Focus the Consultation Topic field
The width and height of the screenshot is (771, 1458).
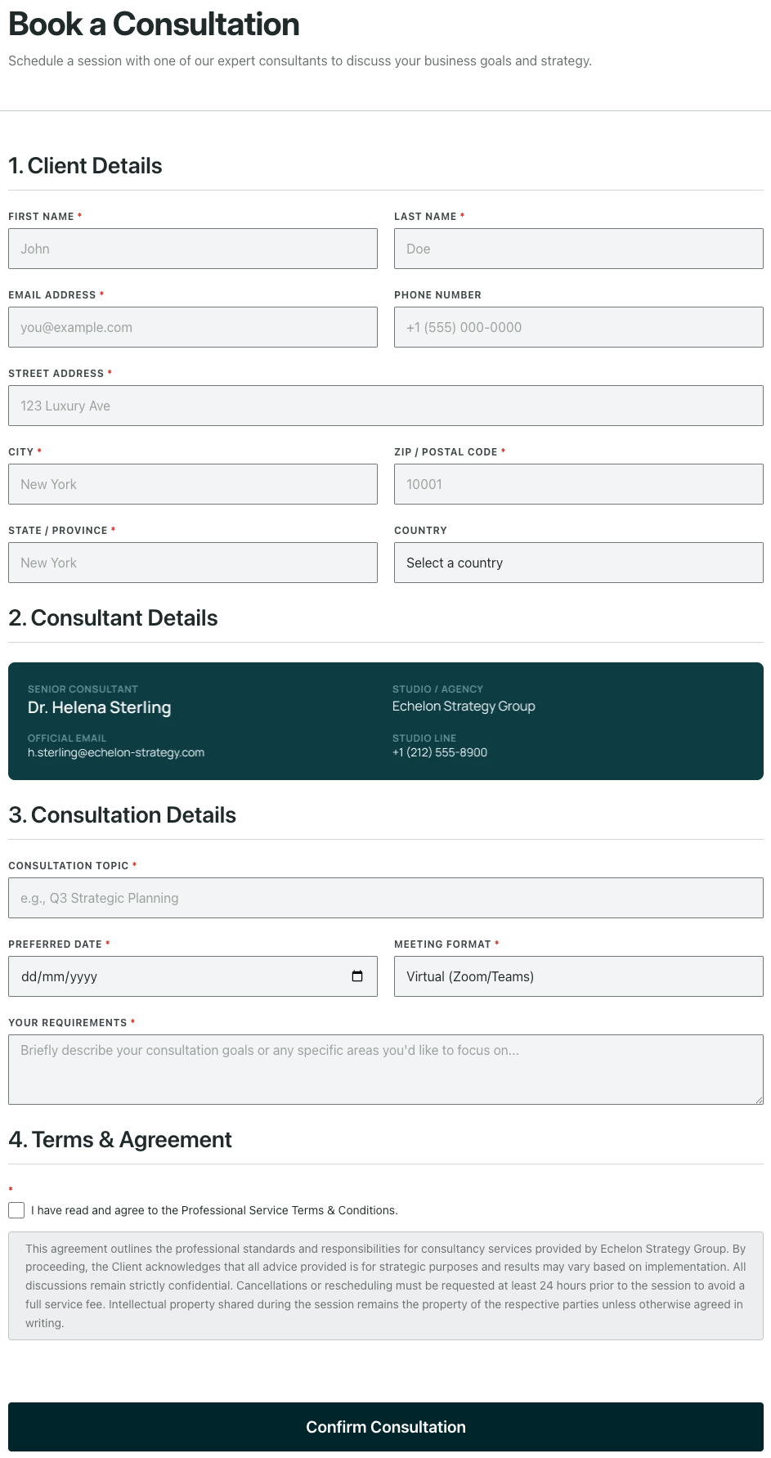(386, 898)
